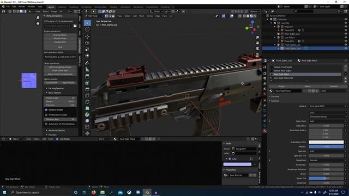Select the Rotate tool in viewport toolbar
Image resolution: width=349 pixels, height=196 pixels.
coord(87,42)
